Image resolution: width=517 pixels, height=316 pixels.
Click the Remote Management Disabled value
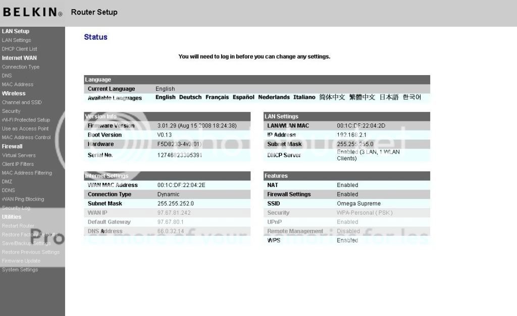pyautogui.click(x=348, y=231)
